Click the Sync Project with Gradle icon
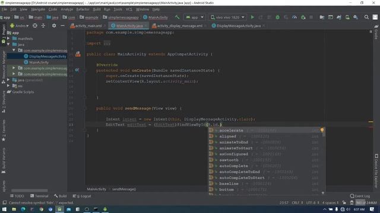Image resolution: width=380 pixels, height=213 pixels. tap(339, 17)
